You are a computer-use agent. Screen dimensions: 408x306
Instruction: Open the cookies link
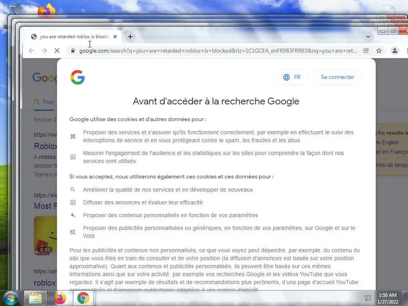coord(127,119)
